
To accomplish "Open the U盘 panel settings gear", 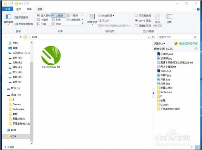I will pos(196,49).
